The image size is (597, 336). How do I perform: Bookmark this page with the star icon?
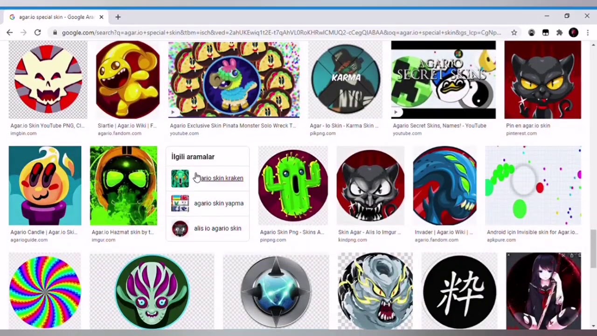click(514, 32)
